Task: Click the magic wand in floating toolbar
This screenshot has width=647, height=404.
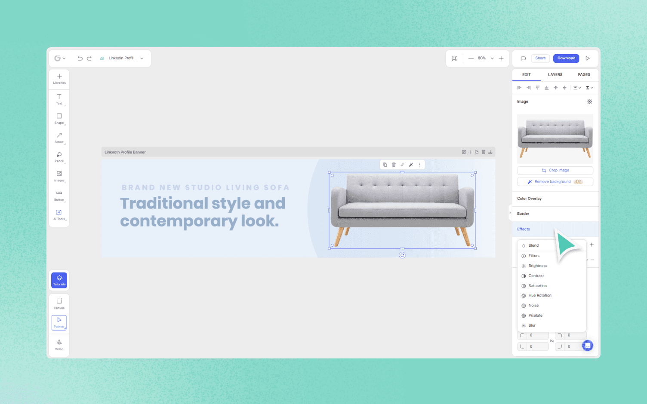Action: point(411,165)
